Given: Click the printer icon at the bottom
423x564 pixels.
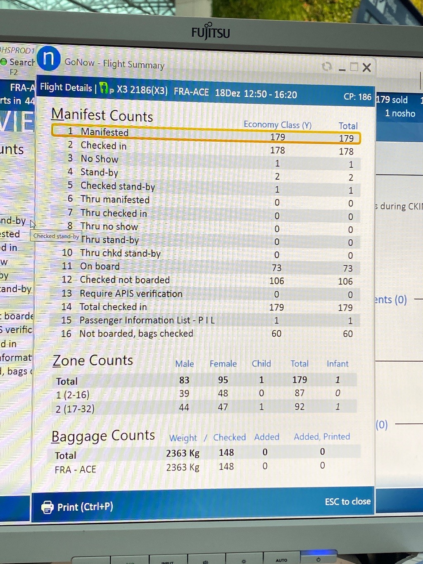Looking at the screenshot, I should 48,507.
